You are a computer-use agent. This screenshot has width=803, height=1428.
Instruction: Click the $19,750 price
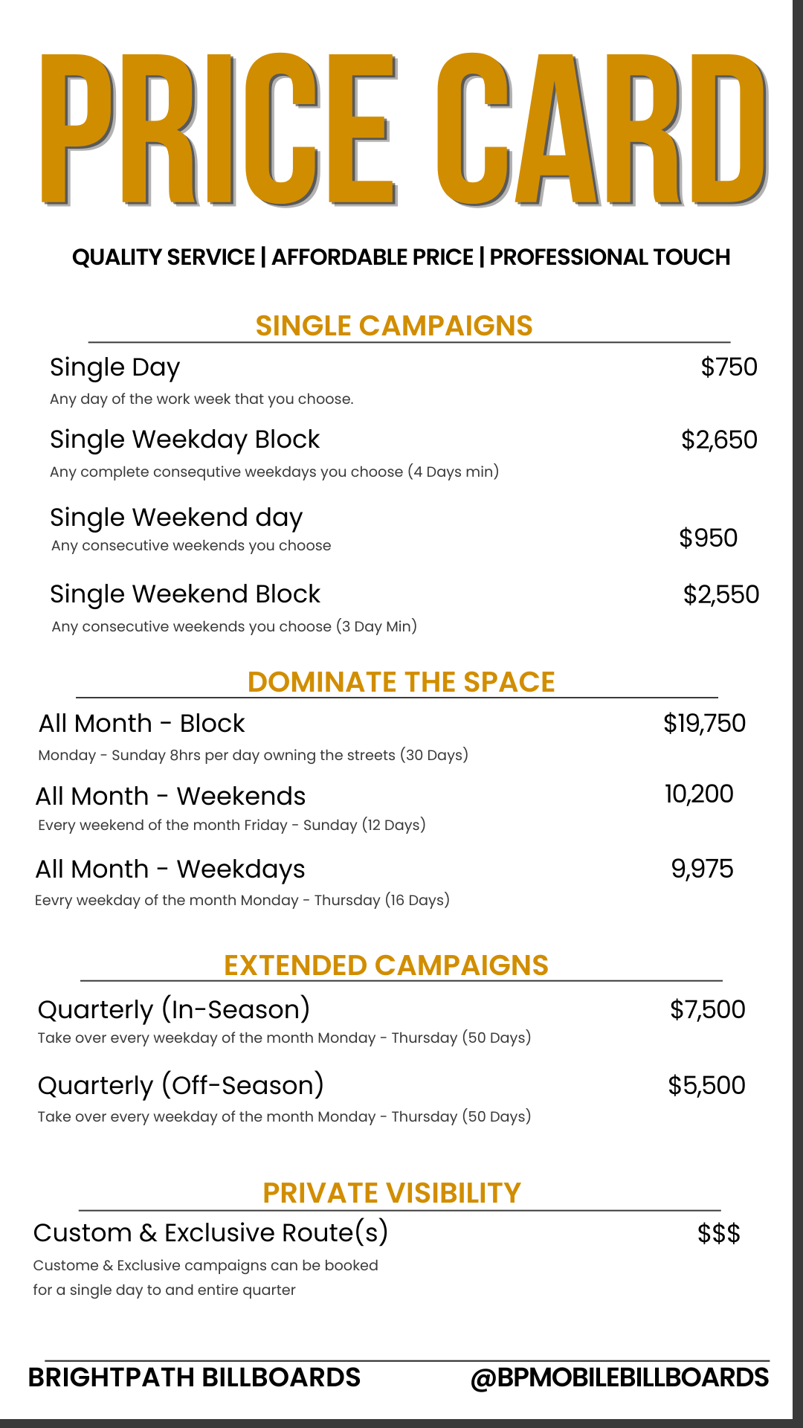tap(704, 723)
